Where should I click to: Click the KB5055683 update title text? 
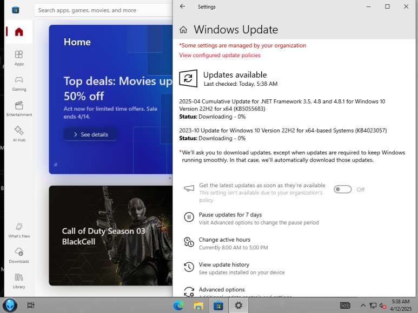pyautogui.click(x=282, y=105)
